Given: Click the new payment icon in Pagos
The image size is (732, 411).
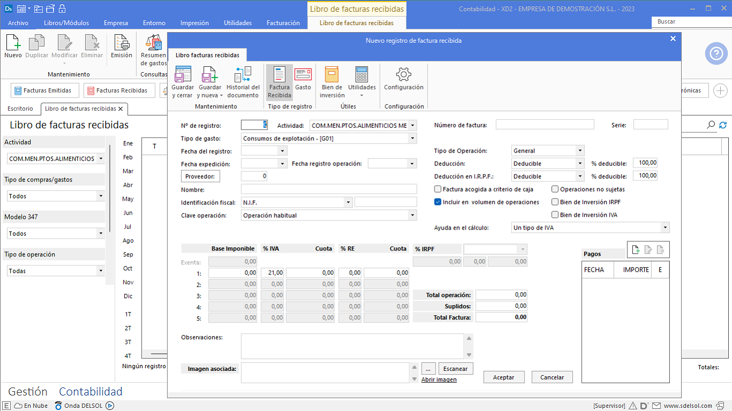Looking at the screenshot, I should (636, 249).
